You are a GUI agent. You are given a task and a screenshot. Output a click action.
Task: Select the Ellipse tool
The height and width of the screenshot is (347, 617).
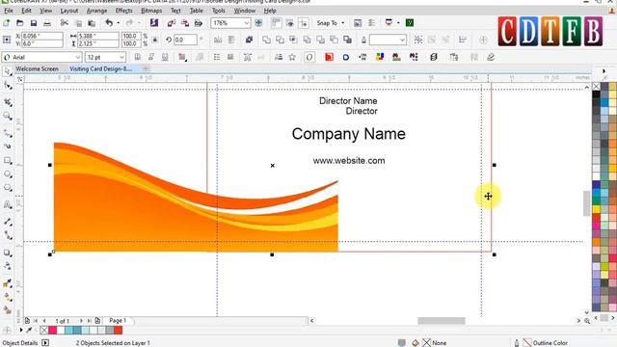point(8,174)
